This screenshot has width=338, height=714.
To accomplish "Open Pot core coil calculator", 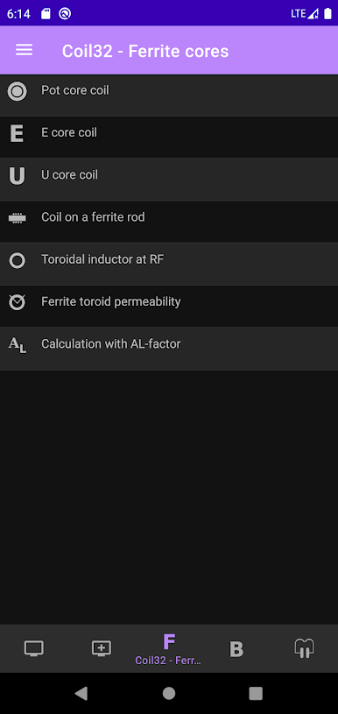I will (169, 95).
